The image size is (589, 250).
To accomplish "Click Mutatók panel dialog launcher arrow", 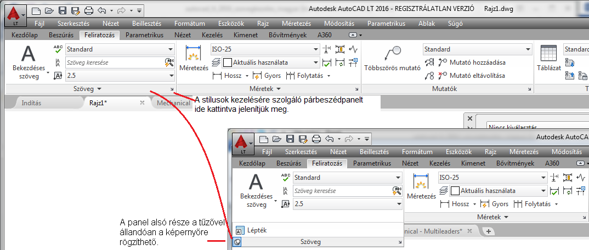I will click(x=529, y=89).
